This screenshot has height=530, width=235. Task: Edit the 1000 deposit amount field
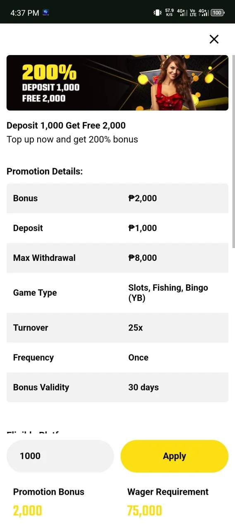click(x=60, y=456)
